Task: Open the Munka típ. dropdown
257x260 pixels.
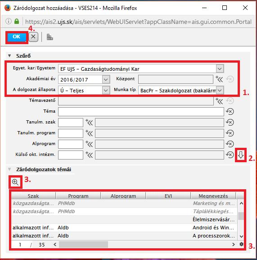Action: coord(220,91)
